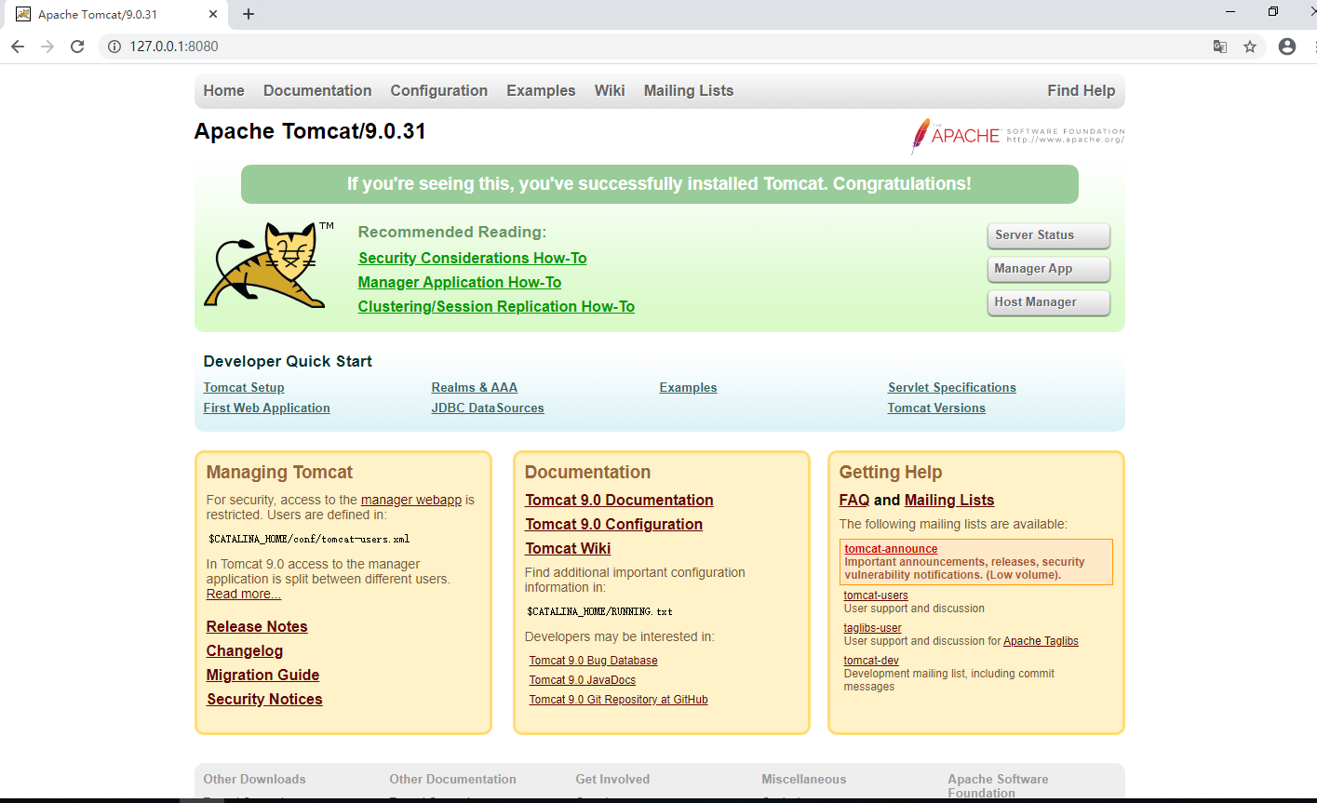Screen dimensions: 1317x803
Task: Click the Manager App button
Action: point(1048,269)
